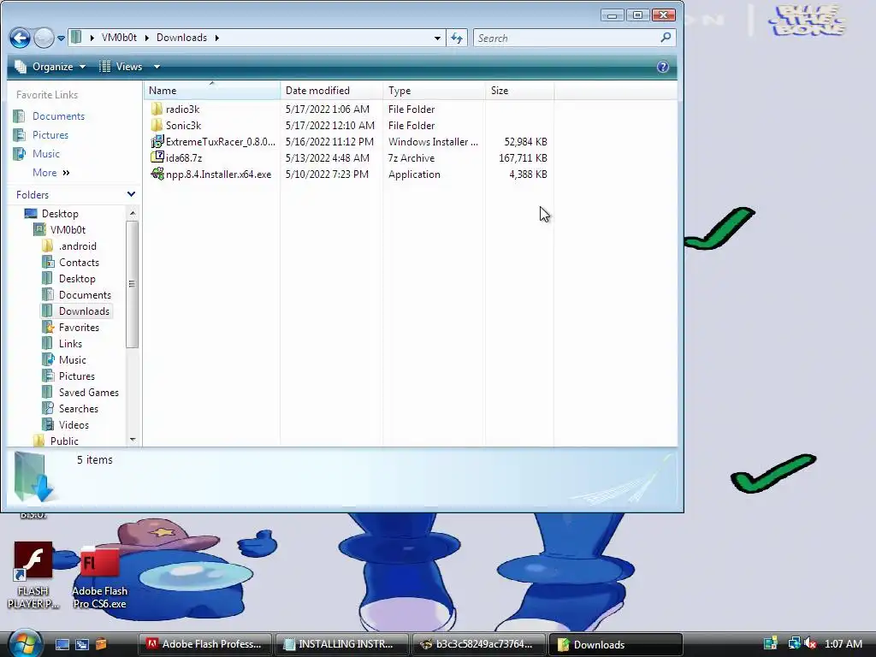Click the radio3k file name
The image size is (876, 657).
(183, 109)
